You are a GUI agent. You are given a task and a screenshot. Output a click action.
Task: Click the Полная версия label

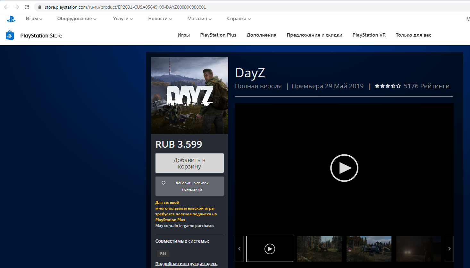pyautogui.click(x=258, y=86)
